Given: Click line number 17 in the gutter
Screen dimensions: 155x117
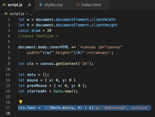Looking at the screenshot, I should tap(8, 108).
